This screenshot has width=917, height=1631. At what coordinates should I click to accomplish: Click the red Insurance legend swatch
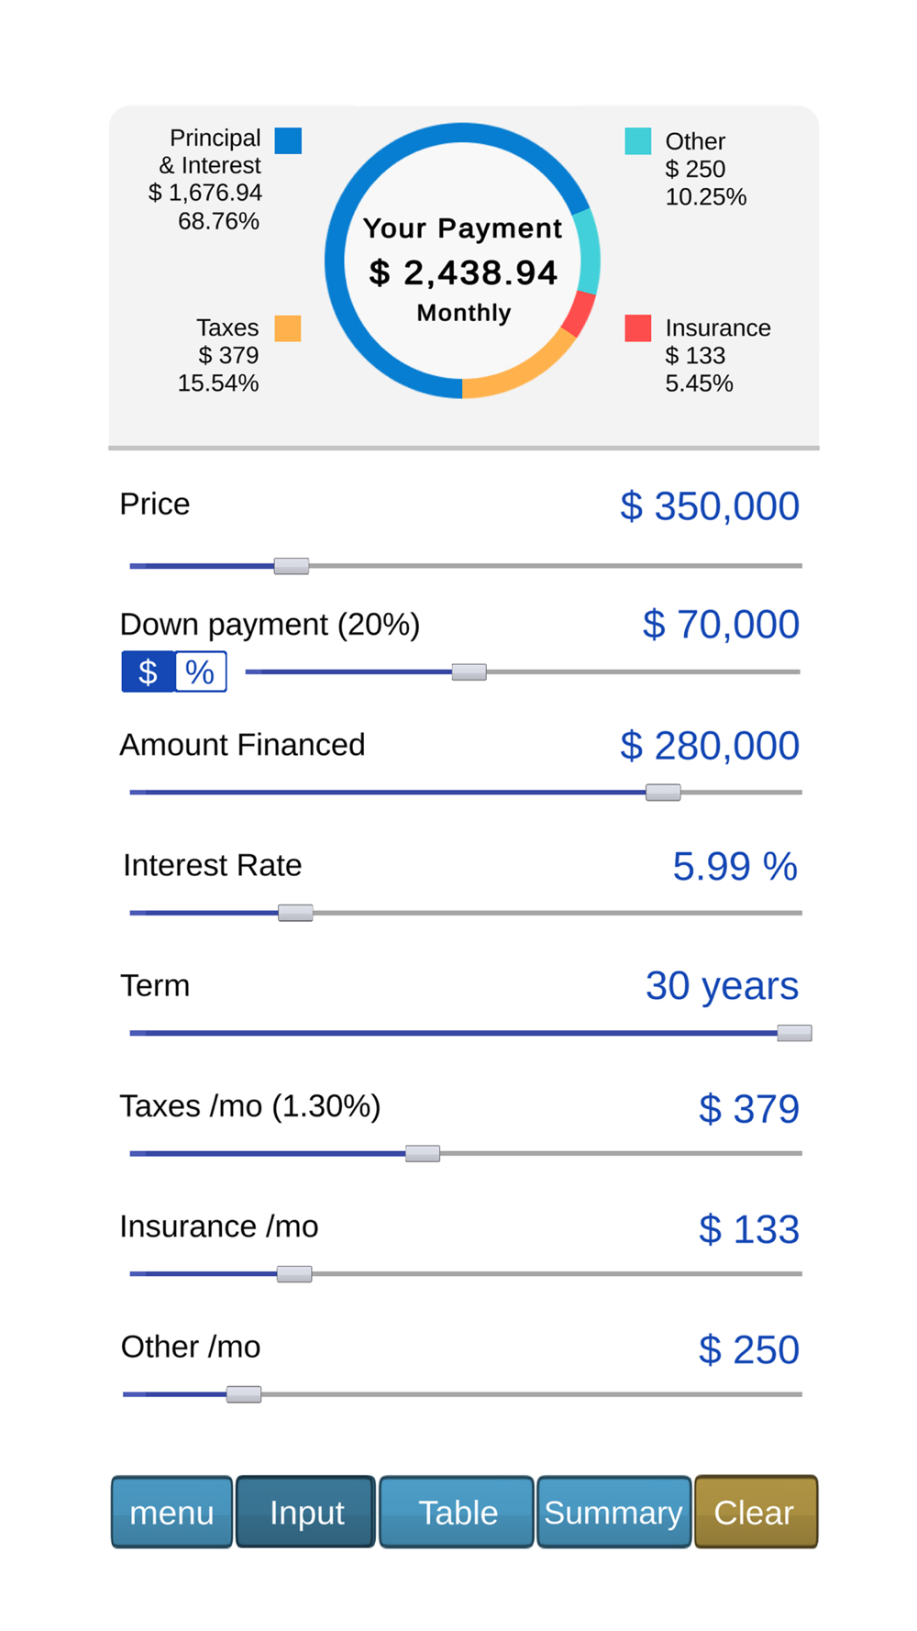[637, 328]
